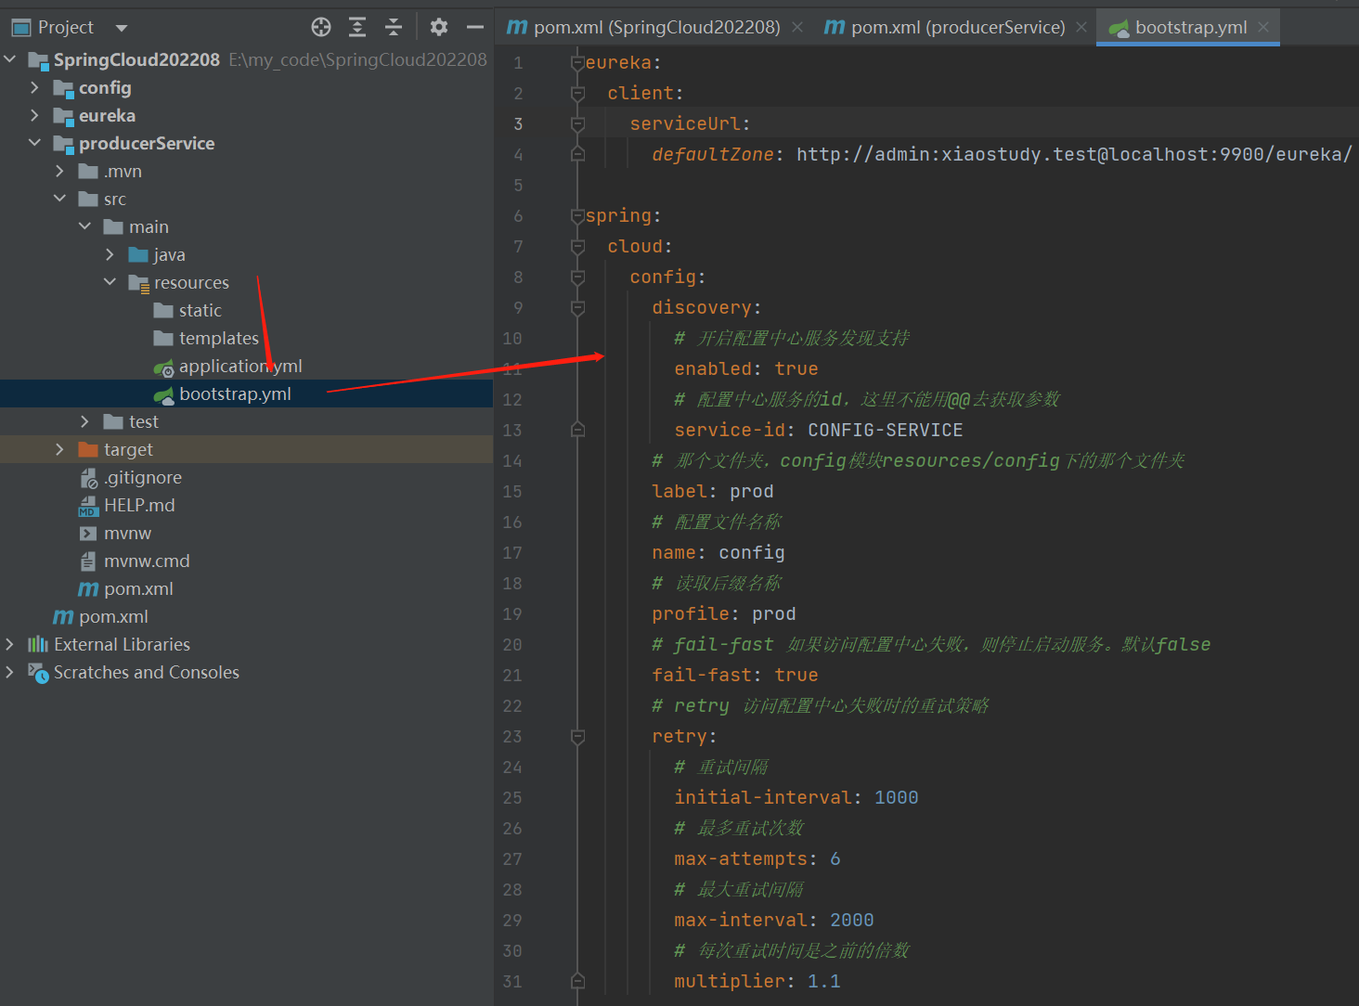
Task: Open root pom.xml in project tree
Action: 113,616
